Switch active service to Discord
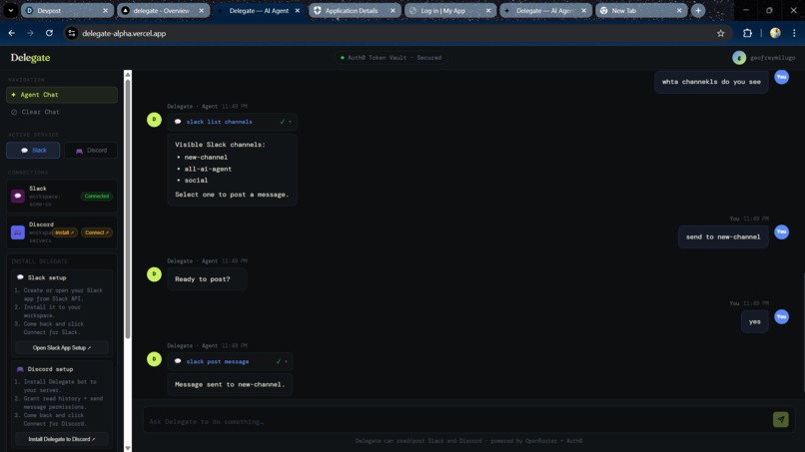Viewport: 805px width, 452px height. [x=91, y=151]
